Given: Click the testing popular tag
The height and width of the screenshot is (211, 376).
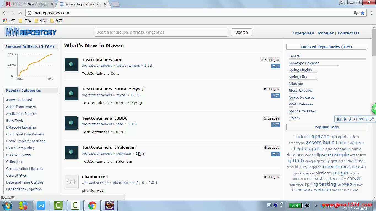Looking at the screenshot, I should (x=327, y=184).
